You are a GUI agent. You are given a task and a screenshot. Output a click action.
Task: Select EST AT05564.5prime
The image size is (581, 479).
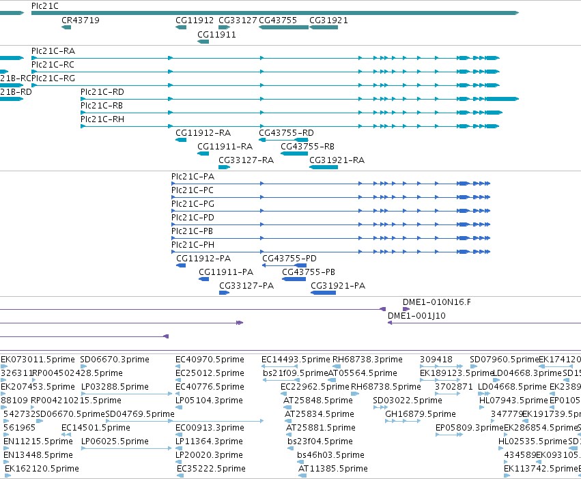(363, 373)
